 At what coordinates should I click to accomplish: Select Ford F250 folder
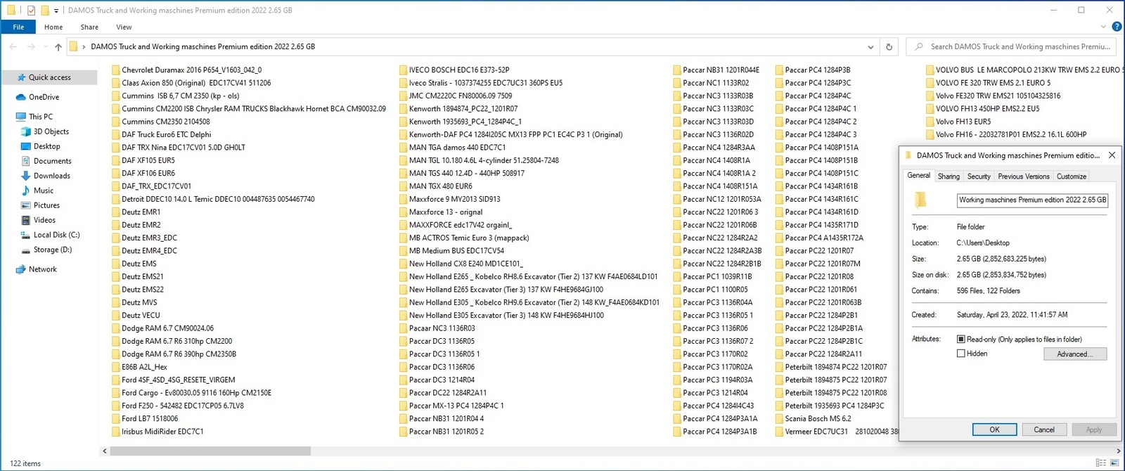click(x=177, y=406)
